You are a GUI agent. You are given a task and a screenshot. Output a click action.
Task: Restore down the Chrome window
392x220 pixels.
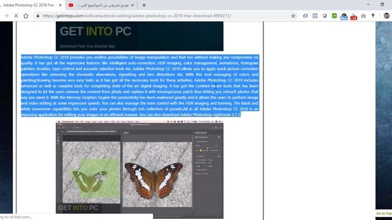pos(382,4)
